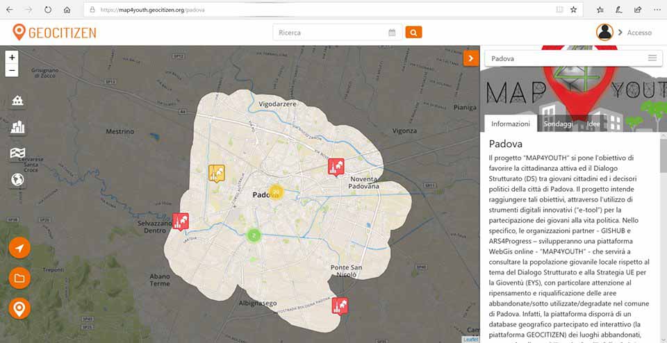
Task: Click the Geocitizen logo
Action: [54, 33]
